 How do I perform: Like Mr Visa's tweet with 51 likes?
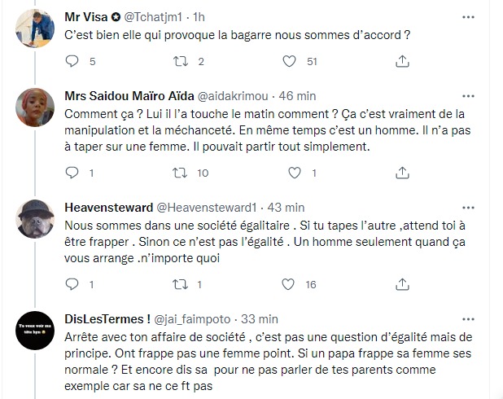coord(289,61)
